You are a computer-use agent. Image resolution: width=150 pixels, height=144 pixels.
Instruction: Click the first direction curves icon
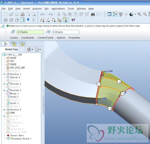tap(13, 32)
